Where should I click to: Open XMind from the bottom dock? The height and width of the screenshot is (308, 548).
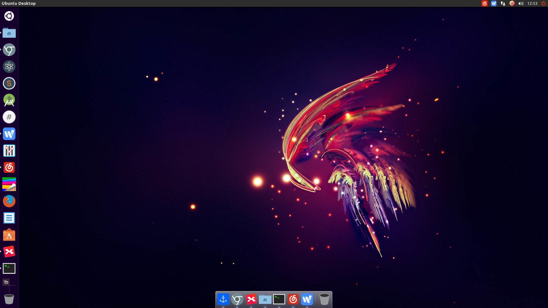(251, 299)
